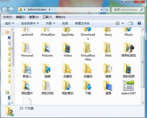This screenshot has height=118, width=147.
Task: Click the refresh button beside address bar
Action: coord(107,10)
